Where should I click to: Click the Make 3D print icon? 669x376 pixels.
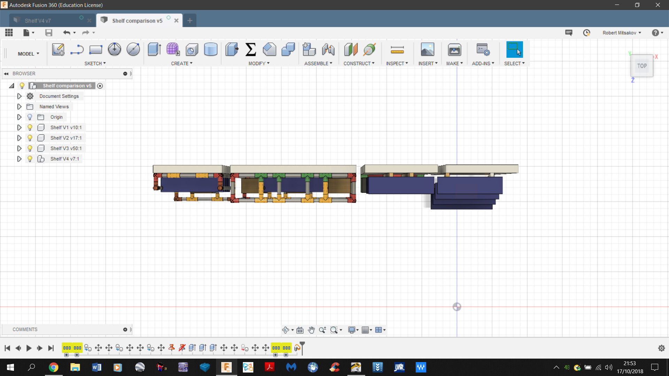click(x=454, y=49)
